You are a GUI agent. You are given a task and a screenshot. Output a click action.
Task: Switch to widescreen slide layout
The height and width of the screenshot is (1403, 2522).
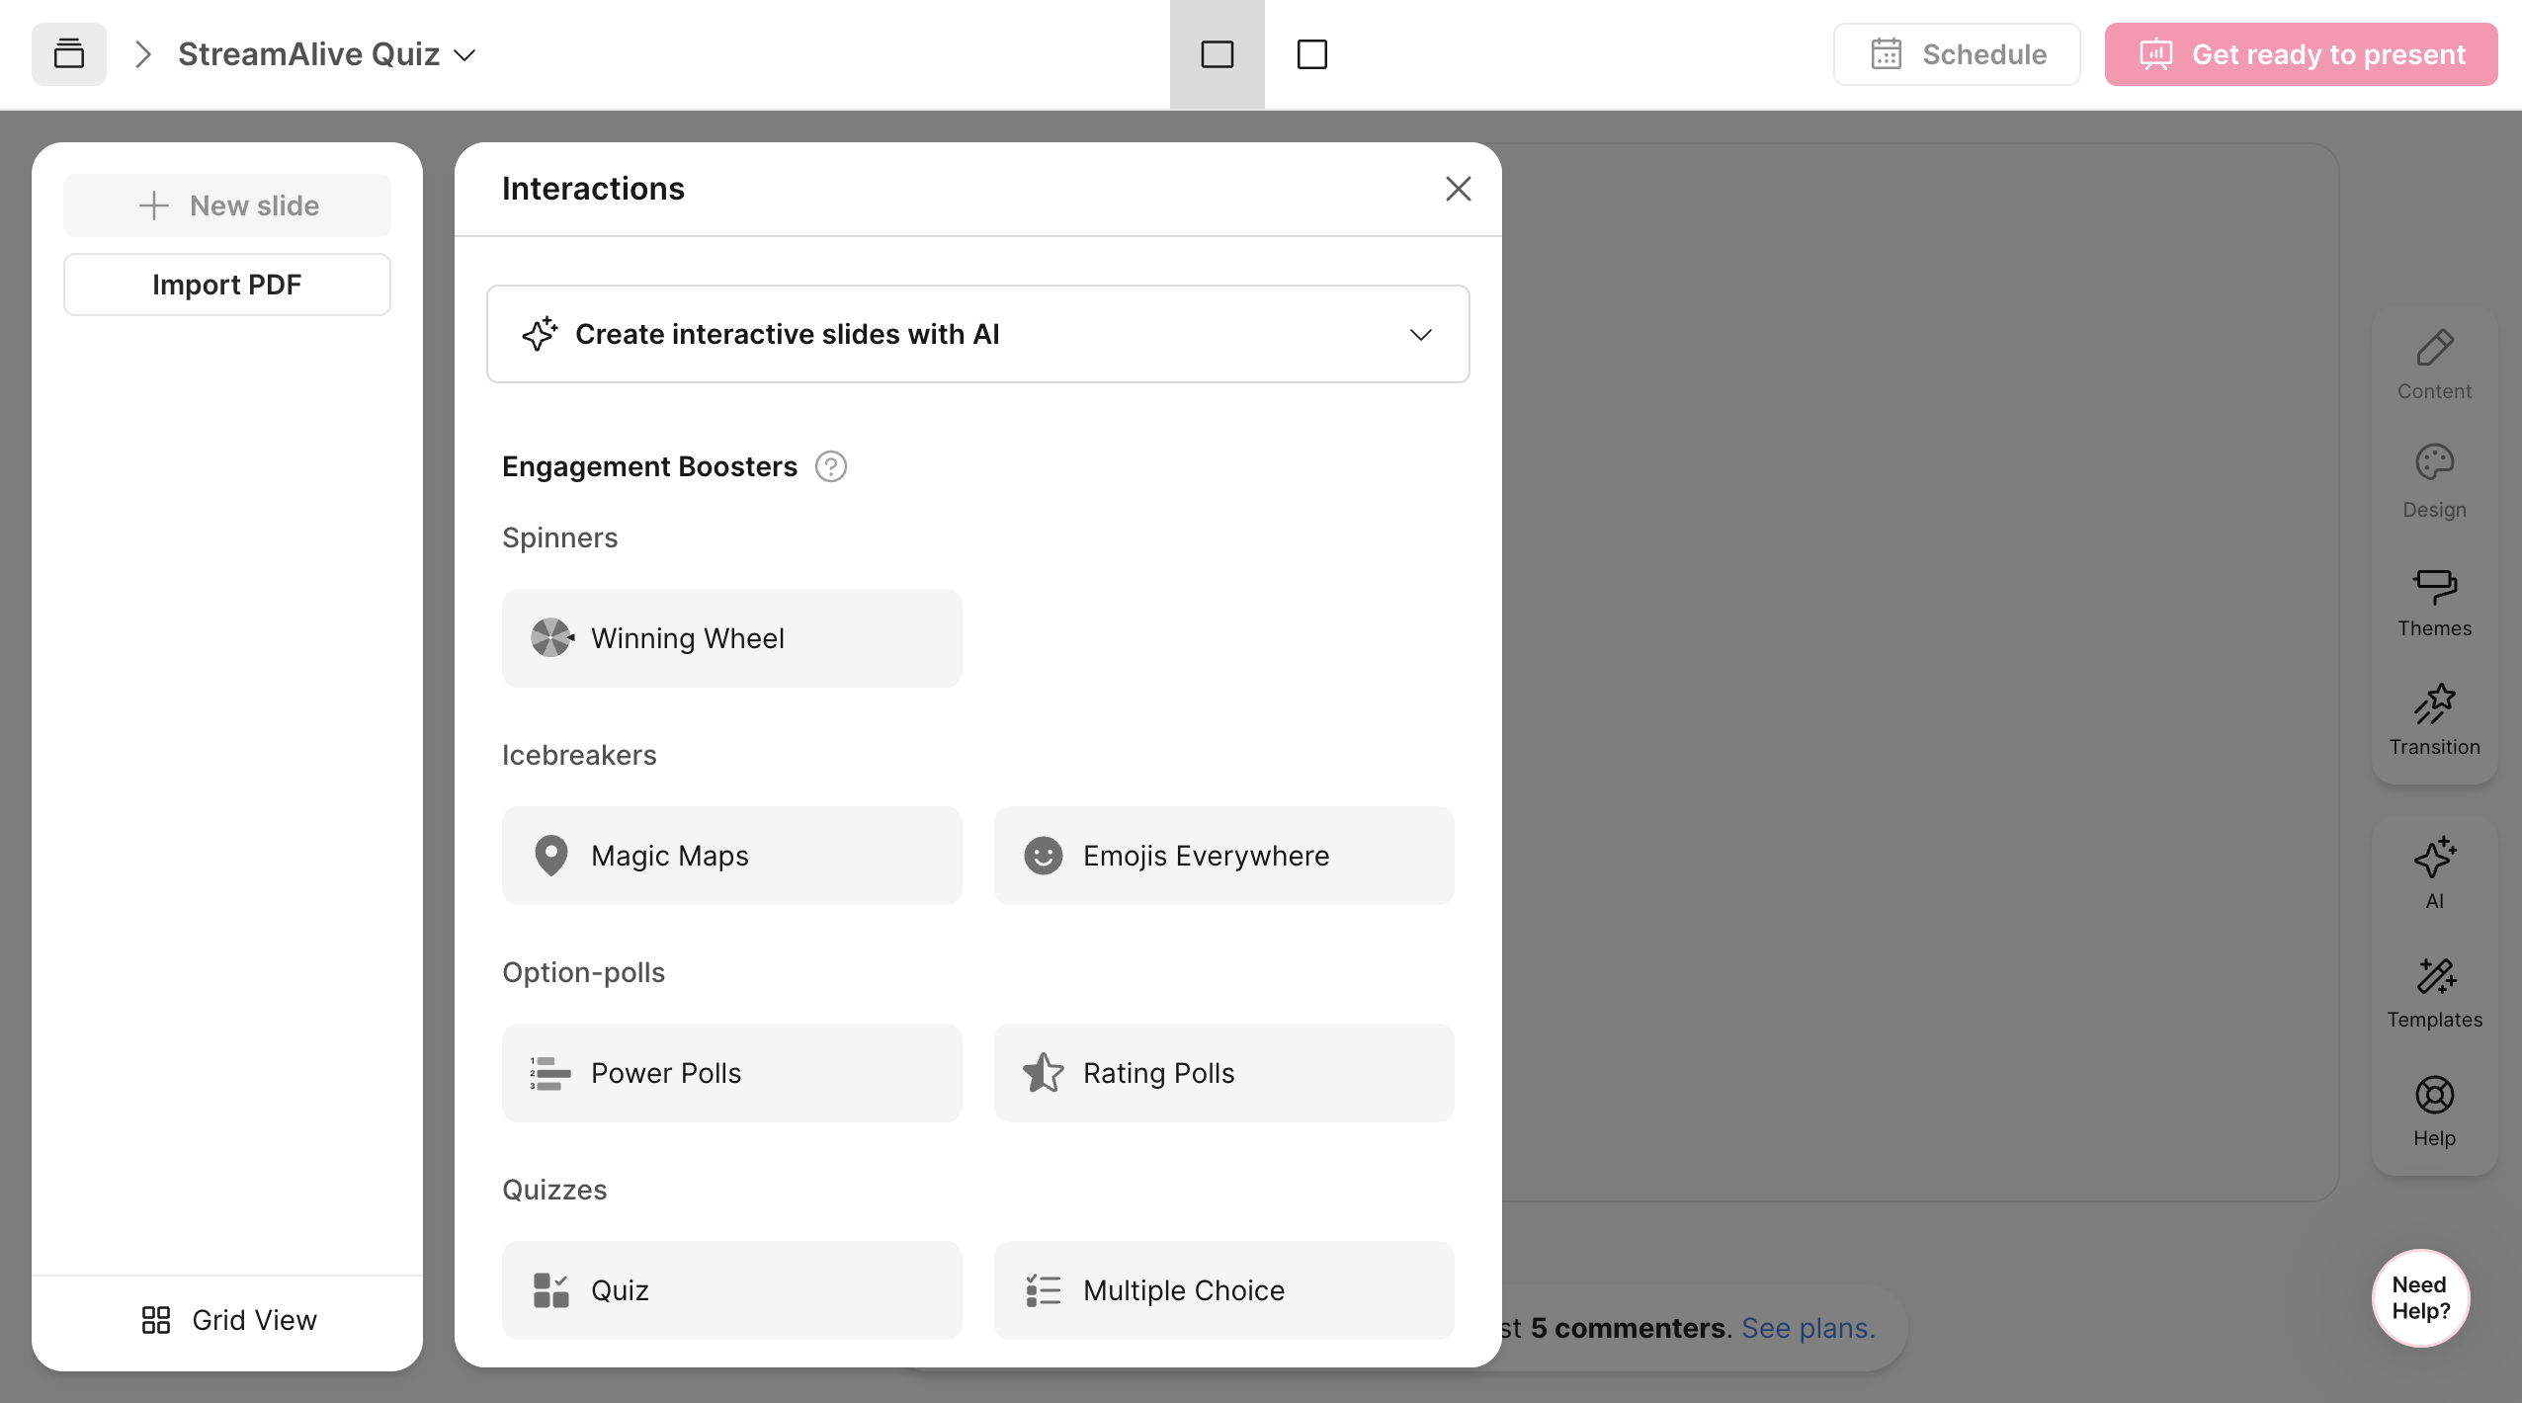(1218, 54)
